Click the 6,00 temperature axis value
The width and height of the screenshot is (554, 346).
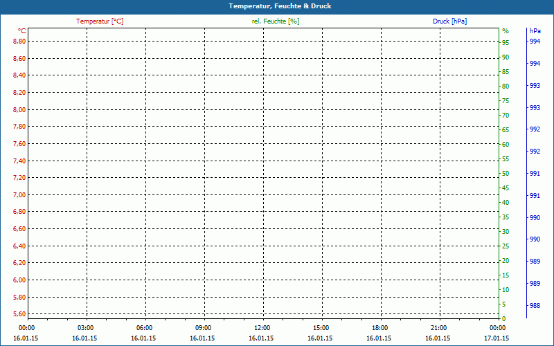pos(19,280)
